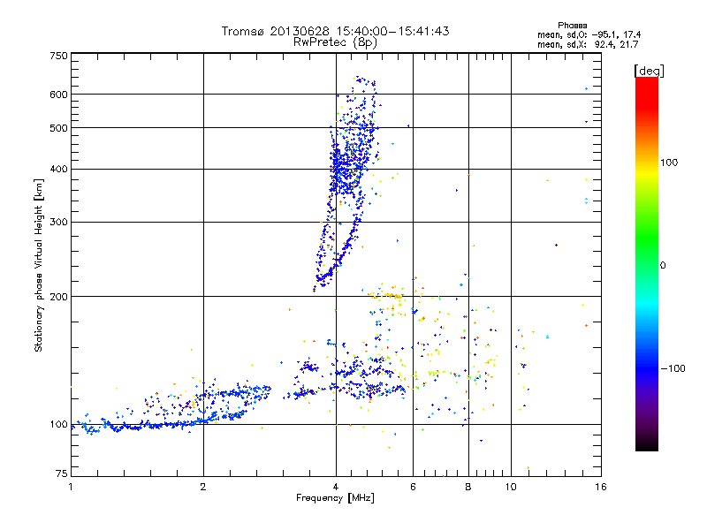Screen dimensions: 707x530
Task: Click the '100' colorbar tick label
Action: [669, 163]
